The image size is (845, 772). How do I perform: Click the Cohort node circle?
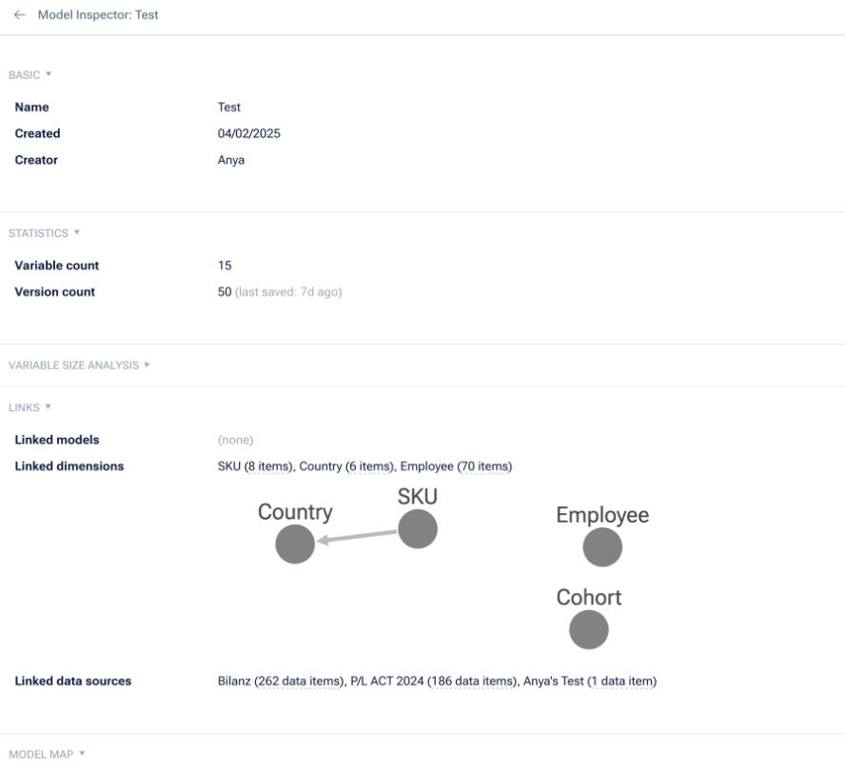[589, 630]
